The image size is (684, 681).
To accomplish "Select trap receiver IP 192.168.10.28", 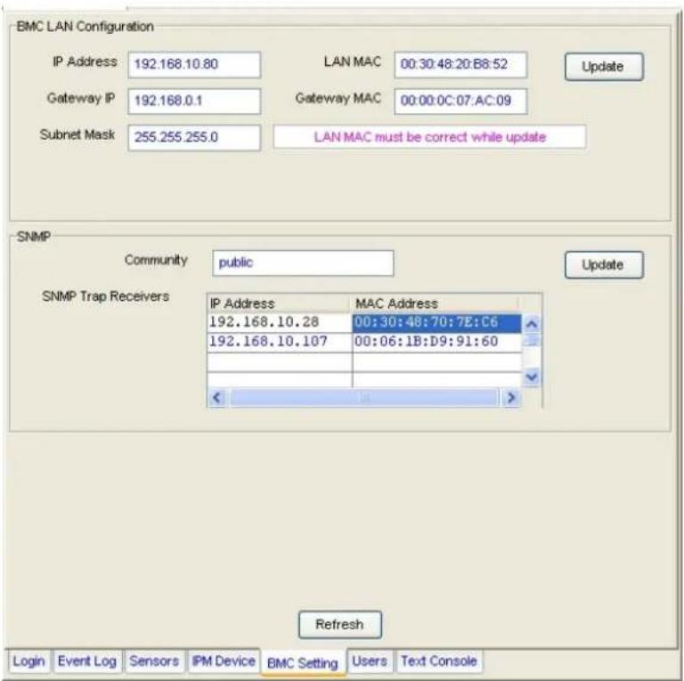I will pos(280,322).
